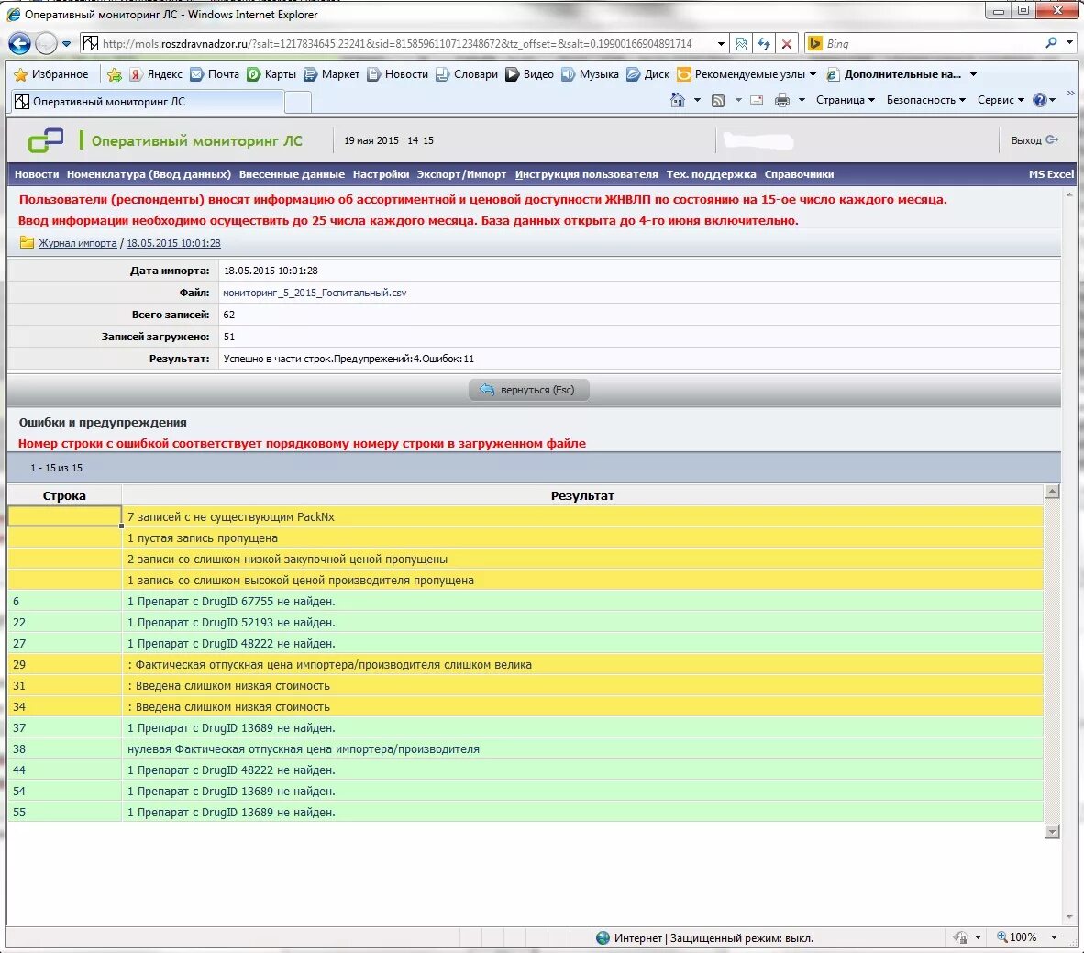Image resolution: width=1084 pixels, height=953 pixels.
Task: Click the add to favorites bar icon
Action: (x=115, y=74)
